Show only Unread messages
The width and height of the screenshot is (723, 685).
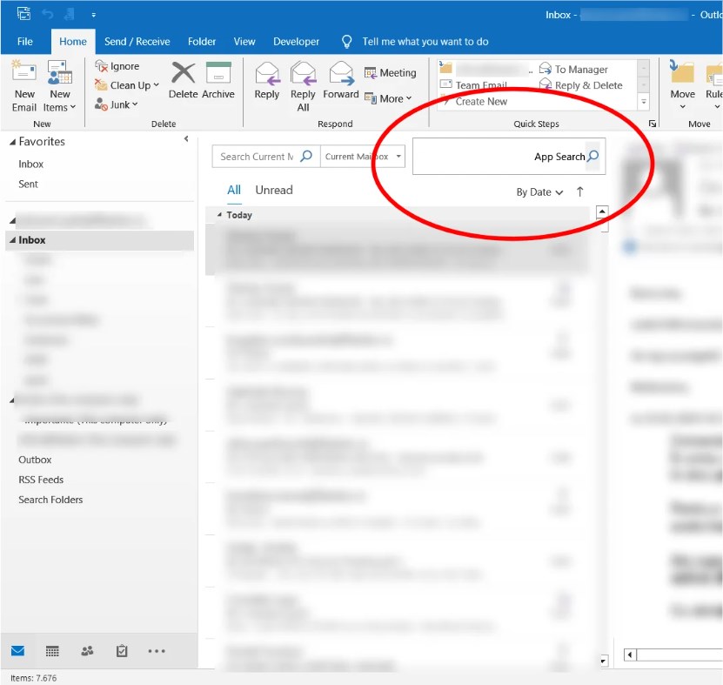pos(273,191)
